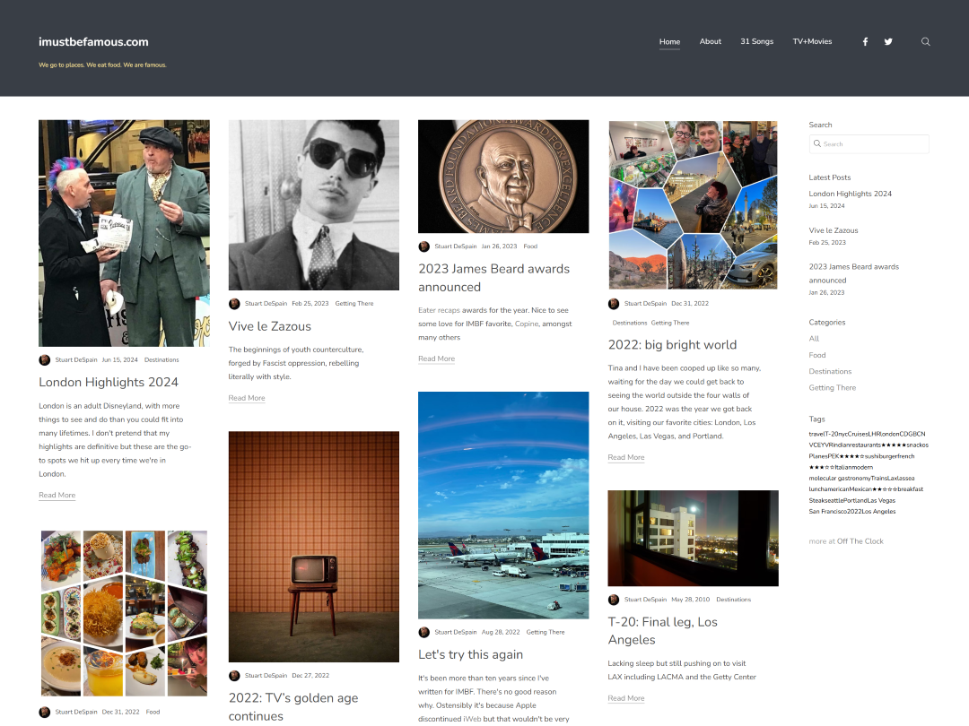The height and width of the screenshot is (726, 969).
Task: Click the avatar on the T-20 Final leg post
Action: click(614, 600)
